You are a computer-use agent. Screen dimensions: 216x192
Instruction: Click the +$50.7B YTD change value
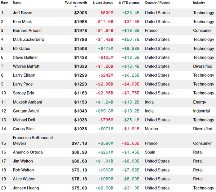pos(131,40)
